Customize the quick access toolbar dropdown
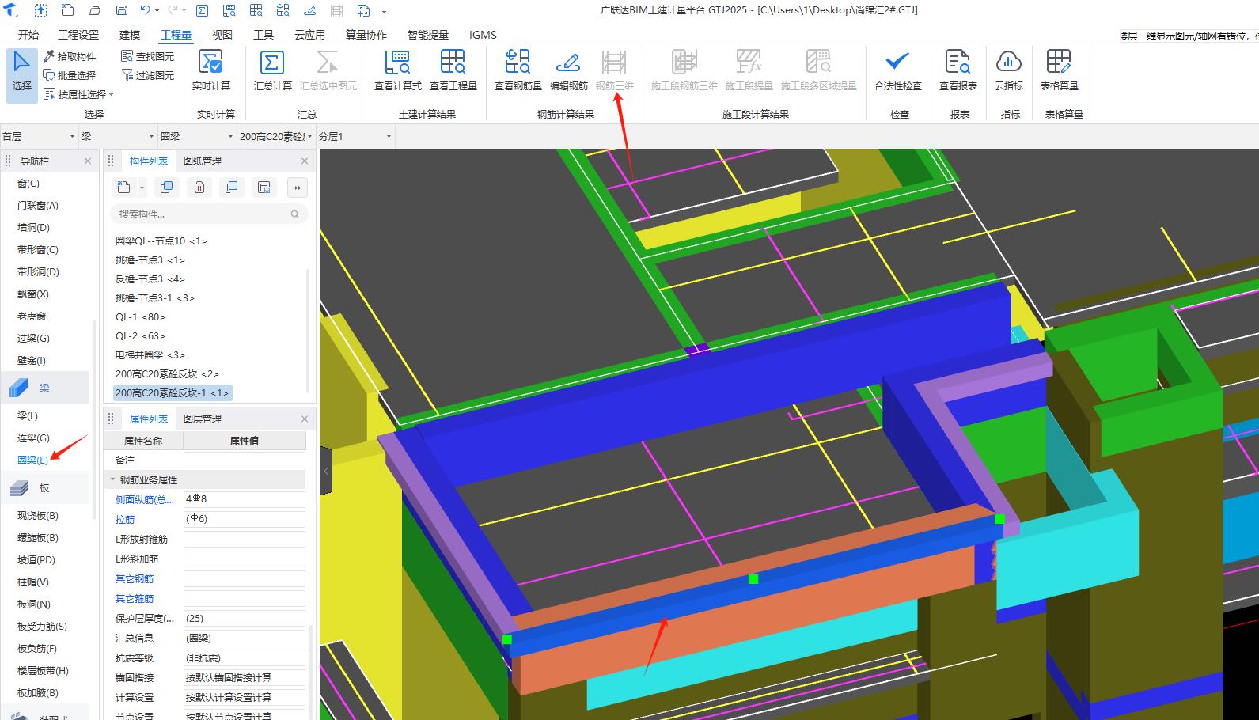Screen dimensions: 1259x720 (x=385, y=11)
